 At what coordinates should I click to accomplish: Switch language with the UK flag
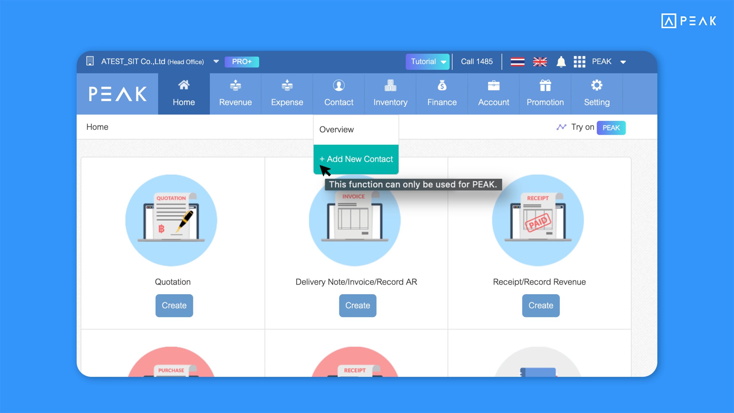540,62
